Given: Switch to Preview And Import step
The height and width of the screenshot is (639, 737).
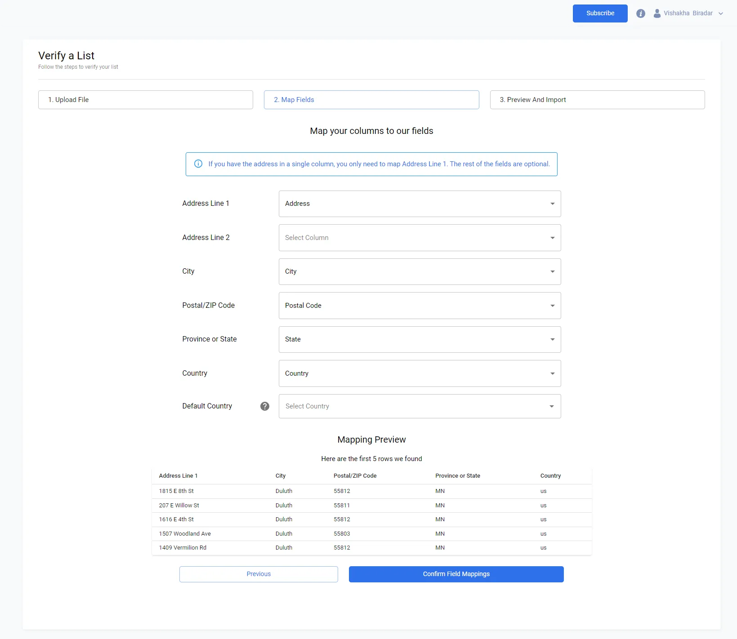Looking at the screenshot, I should click(597, 100).
